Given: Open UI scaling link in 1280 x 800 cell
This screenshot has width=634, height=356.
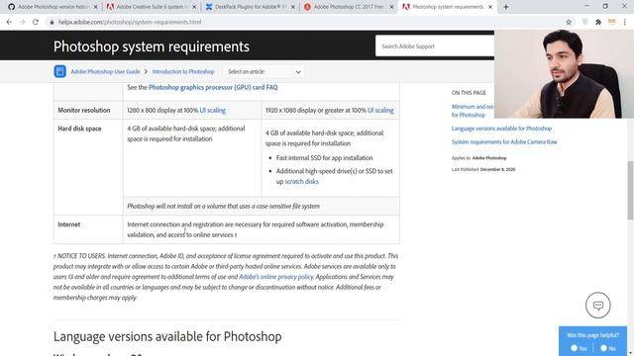Looking at the screenshot, I should (x=213, y=110).
